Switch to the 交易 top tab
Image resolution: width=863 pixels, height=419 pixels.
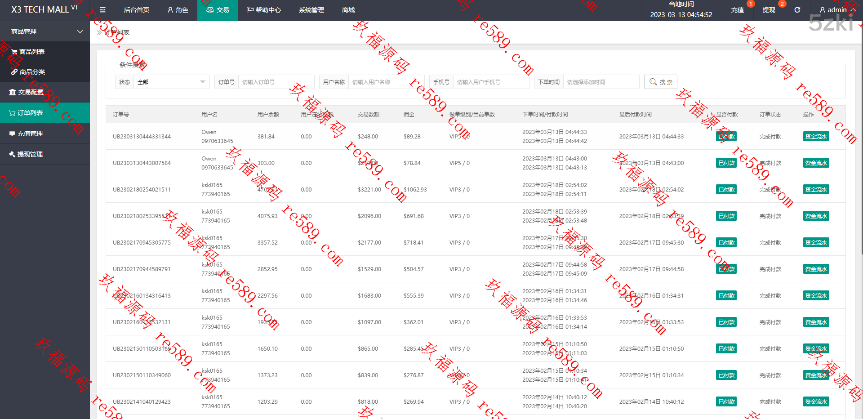[218, 10]
